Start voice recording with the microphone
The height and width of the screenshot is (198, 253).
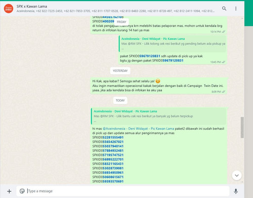(236, 191)
